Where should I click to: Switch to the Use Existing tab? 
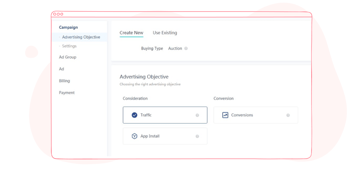pos(165,33)
